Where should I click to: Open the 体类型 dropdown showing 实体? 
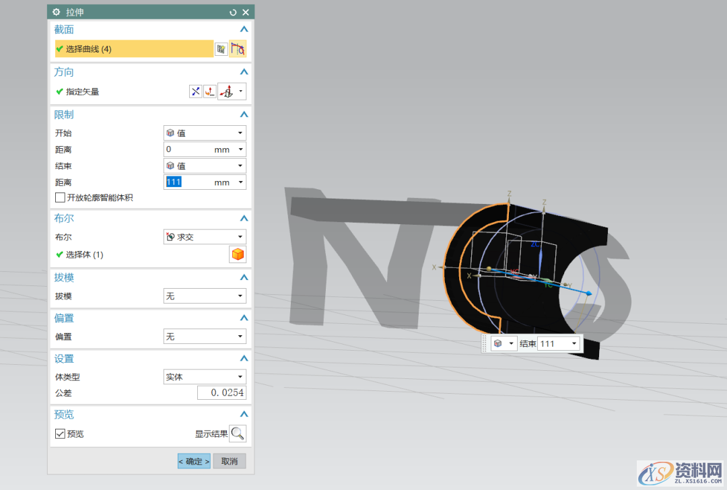pos(205,377)
